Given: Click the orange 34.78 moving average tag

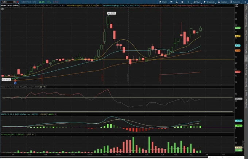Looking at the screenshot, I should pos(238,51).
